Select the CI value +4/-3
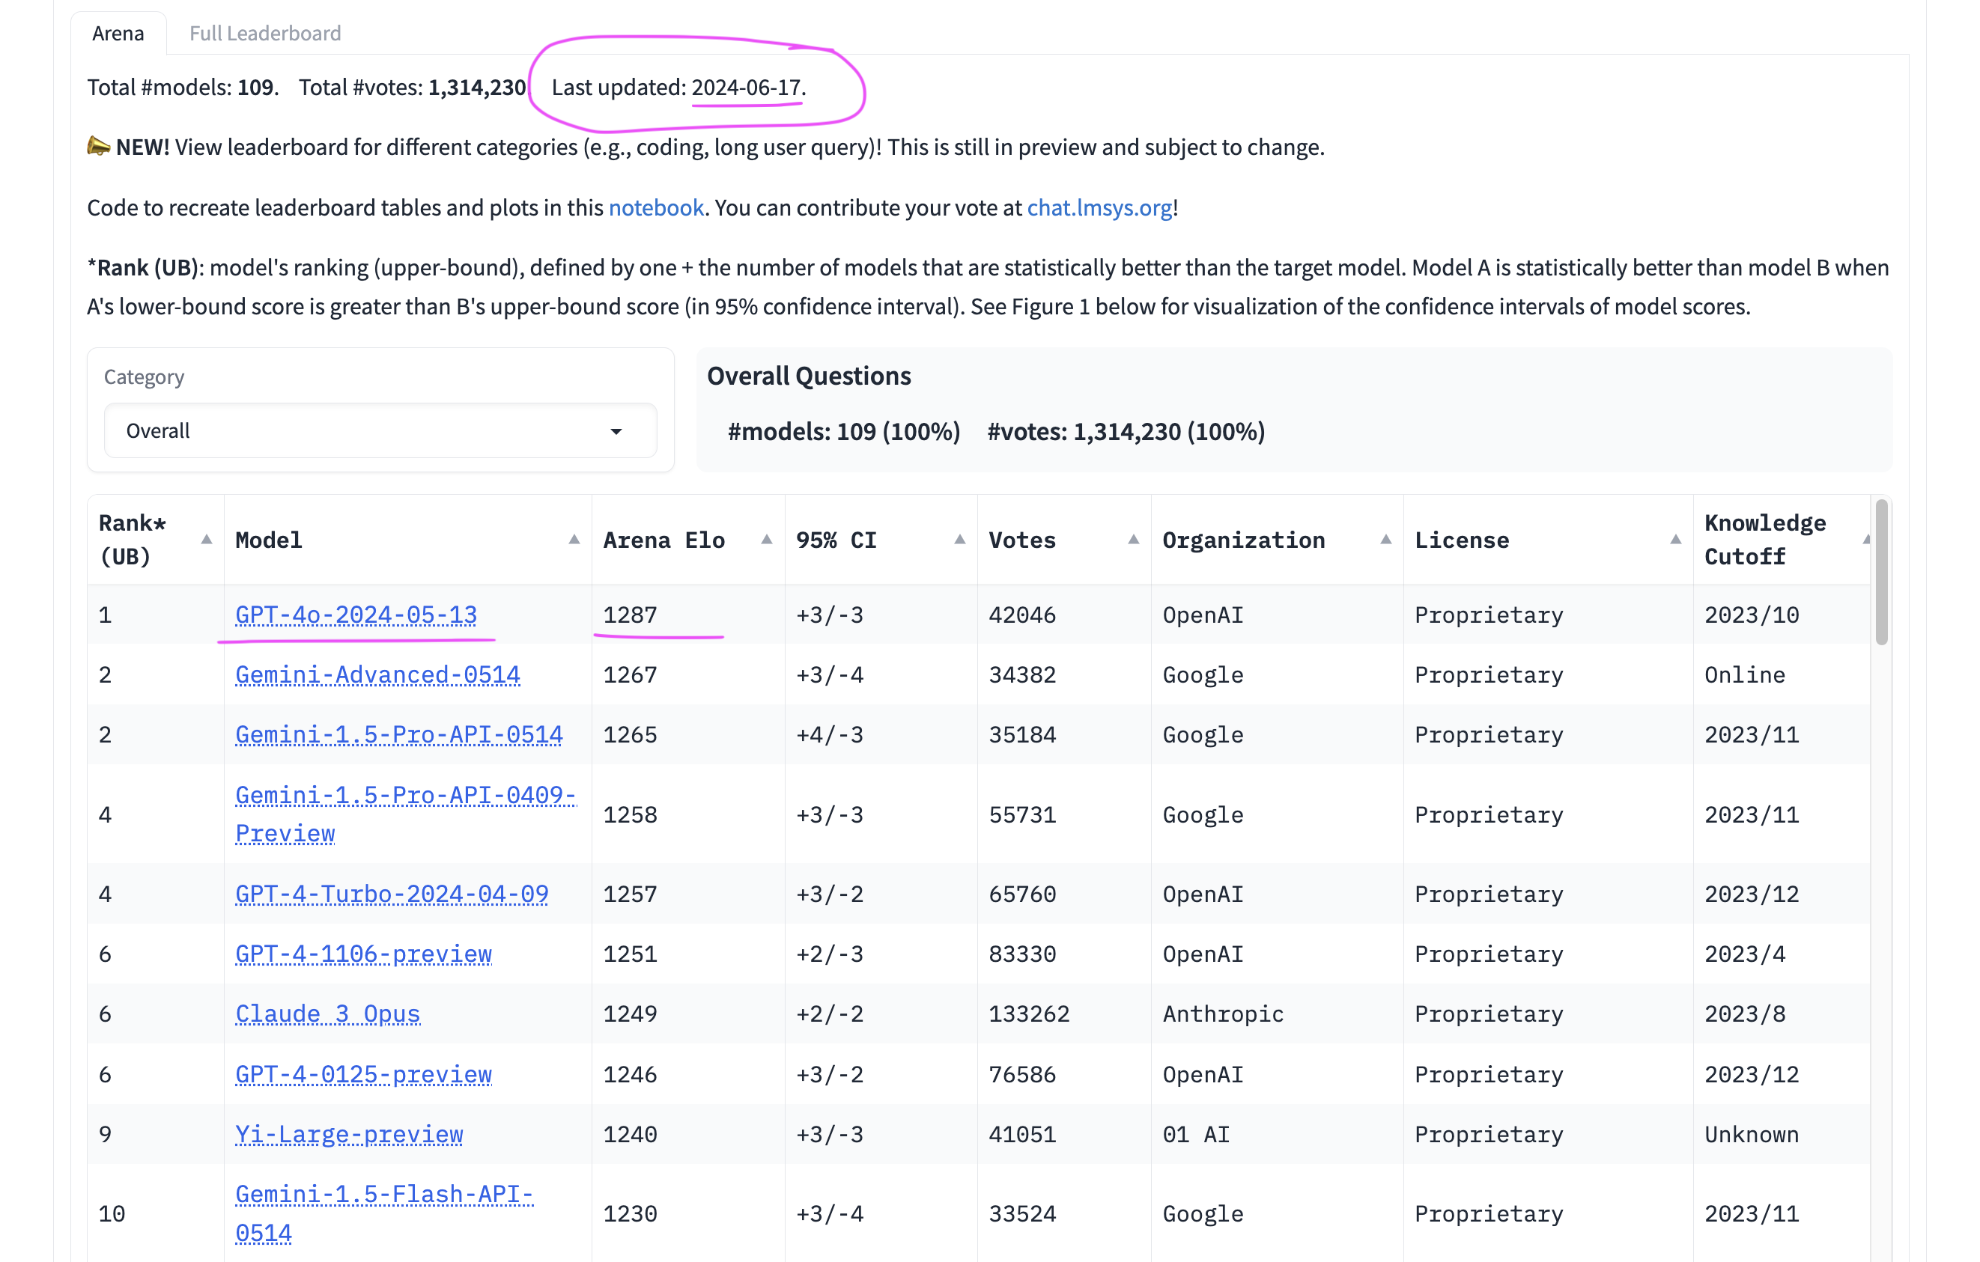 [829, 734]
